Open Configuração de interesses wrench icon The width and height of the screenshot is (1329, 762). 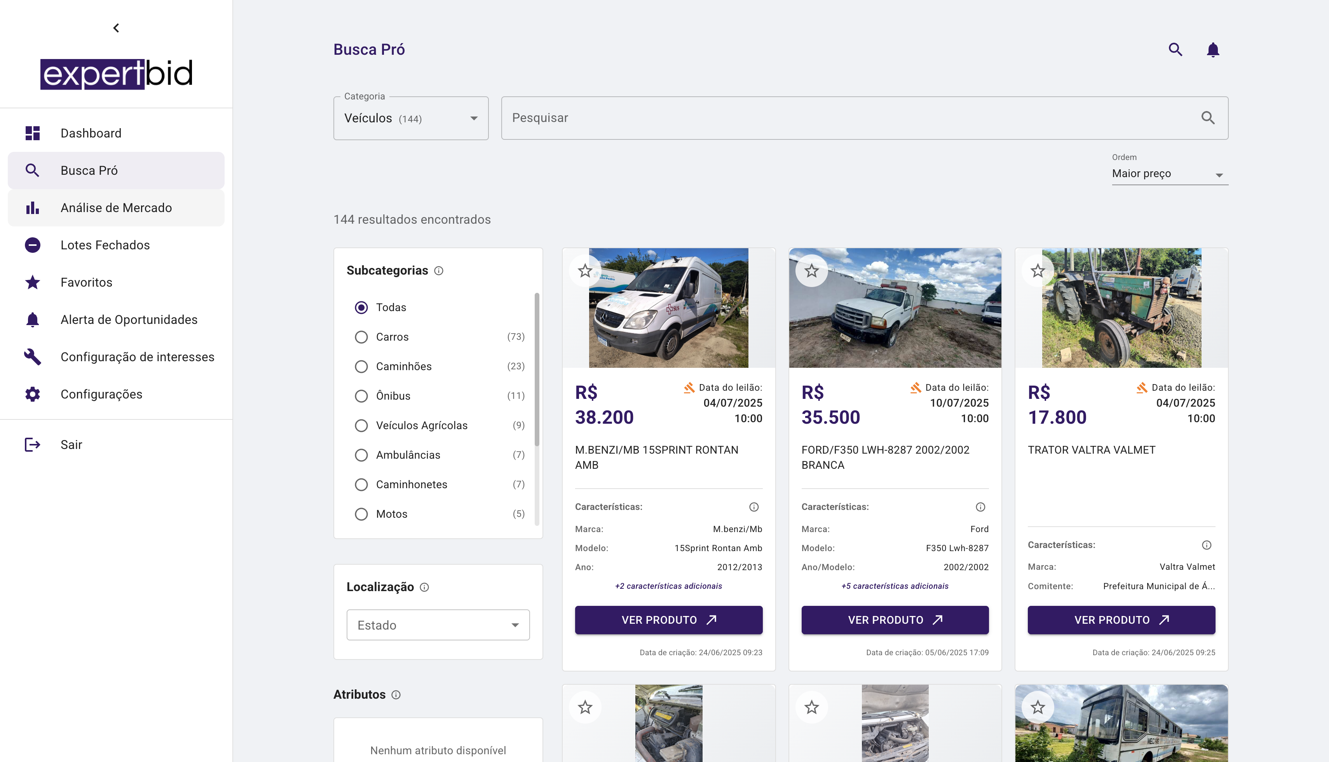point(33,357)
